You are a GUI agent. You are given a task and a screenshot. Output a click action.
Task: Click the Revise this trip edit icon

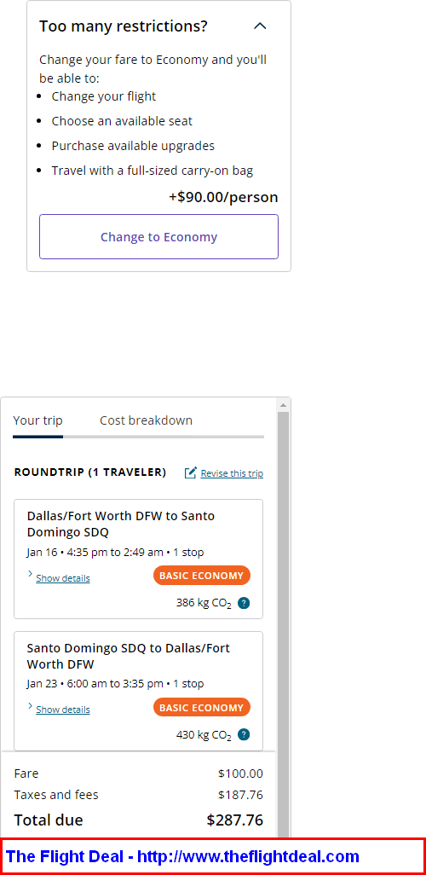(191, 472)
